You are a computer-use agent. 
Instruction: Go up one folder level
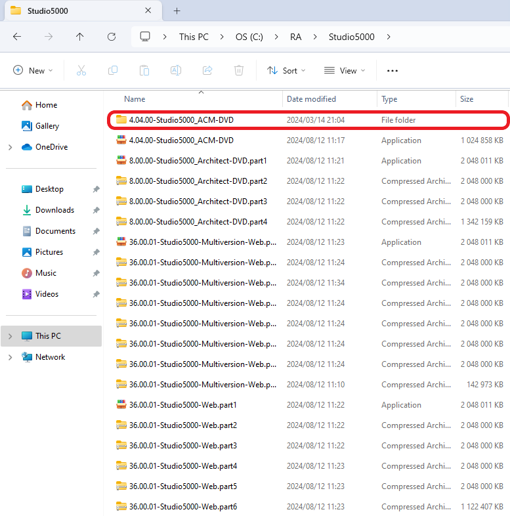click(x=79, y=37)
